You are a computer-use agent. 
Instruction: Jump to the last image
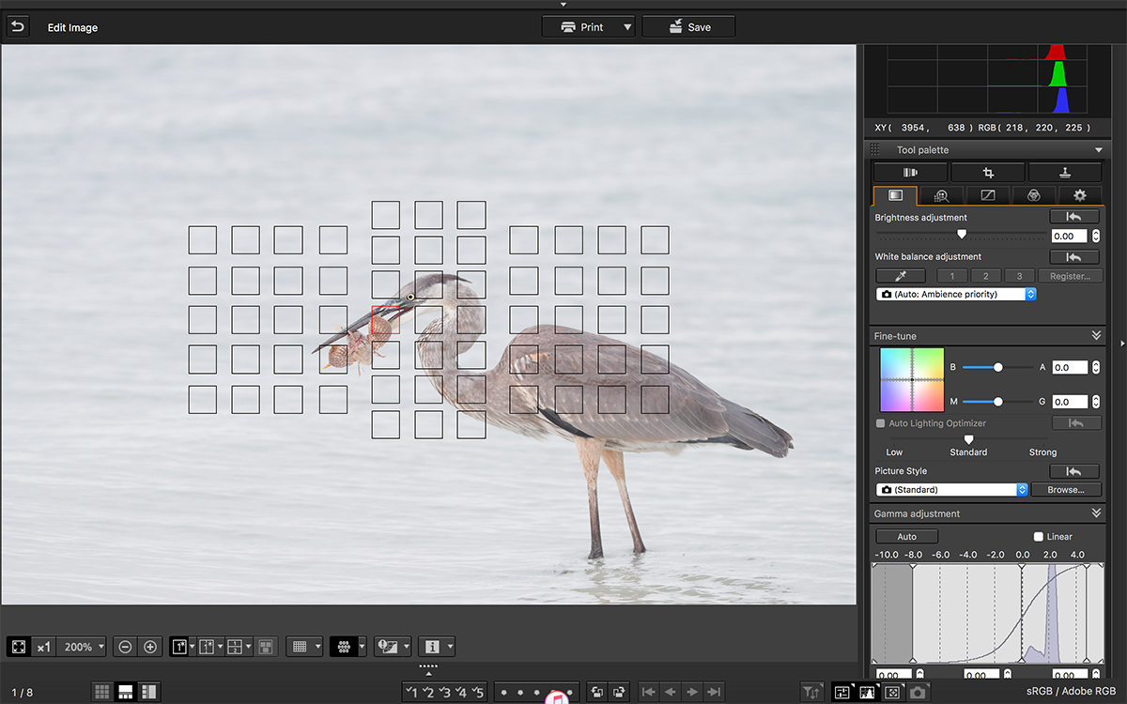tap(715, 692)
